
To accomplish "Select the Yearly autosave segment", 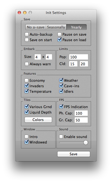I will coord(76,27).
